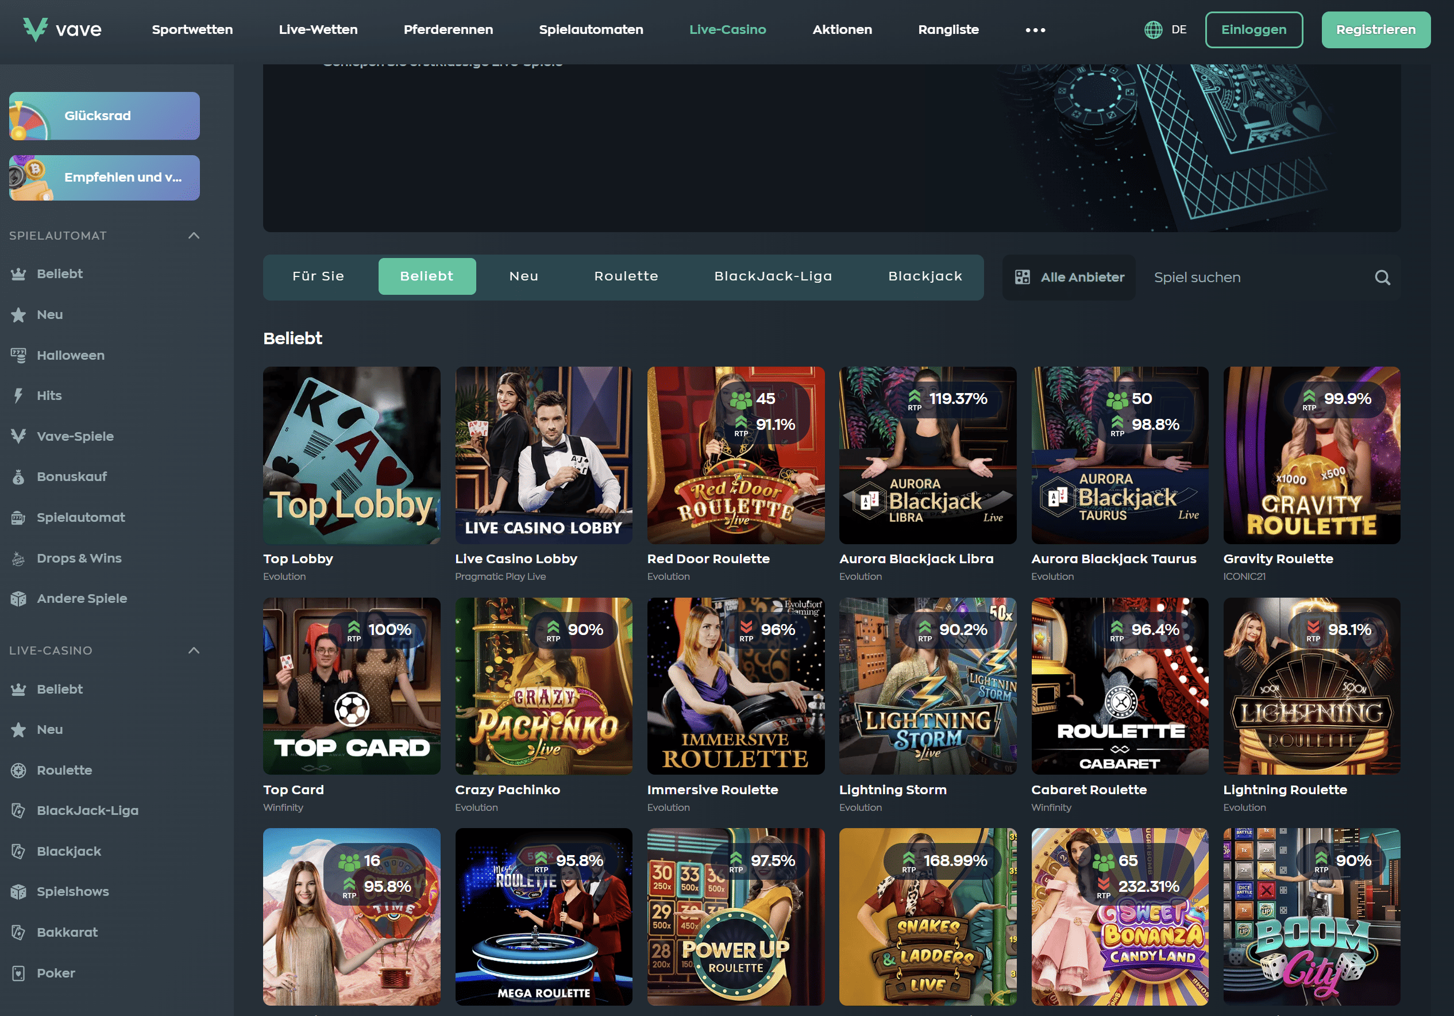Viewport: 1454px width, 1016px height.
Task: Click the Andere Spiele dice icon
Action: click(x=18, y=599)
